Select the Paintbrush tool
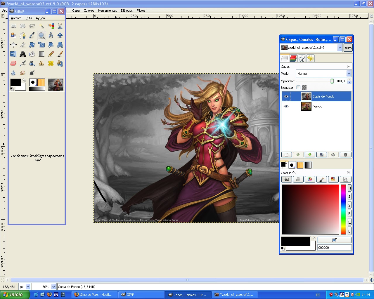The image size is (374, 299). tap(60, 54)
